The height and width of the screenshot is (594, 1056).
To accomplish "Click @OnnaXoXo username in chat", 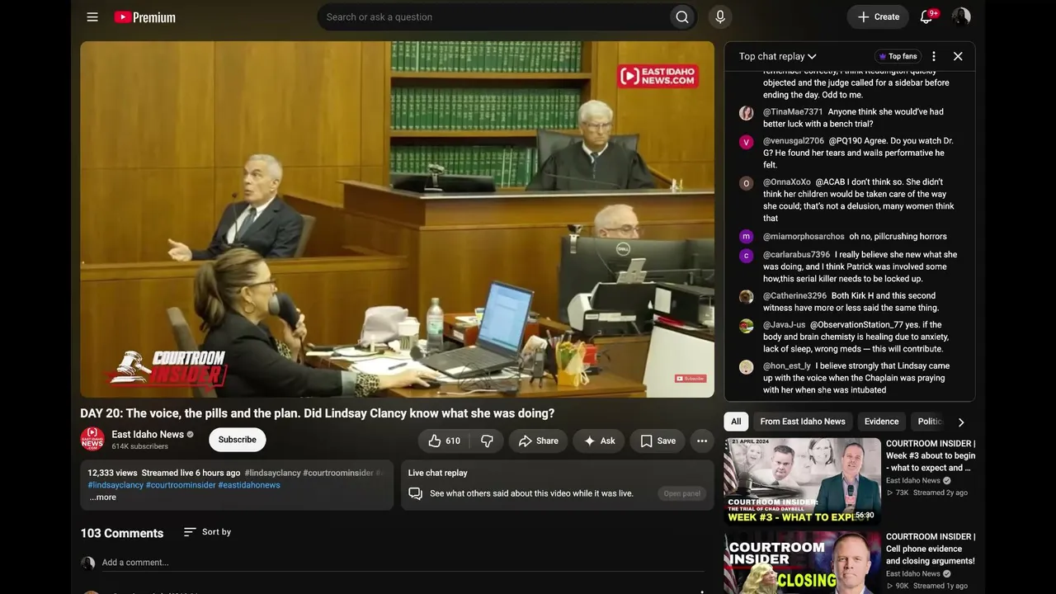I will coord(787,182).
